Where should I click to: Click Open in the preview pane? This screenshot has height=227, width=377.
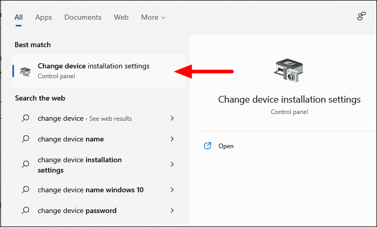click(x=226, y=146)
